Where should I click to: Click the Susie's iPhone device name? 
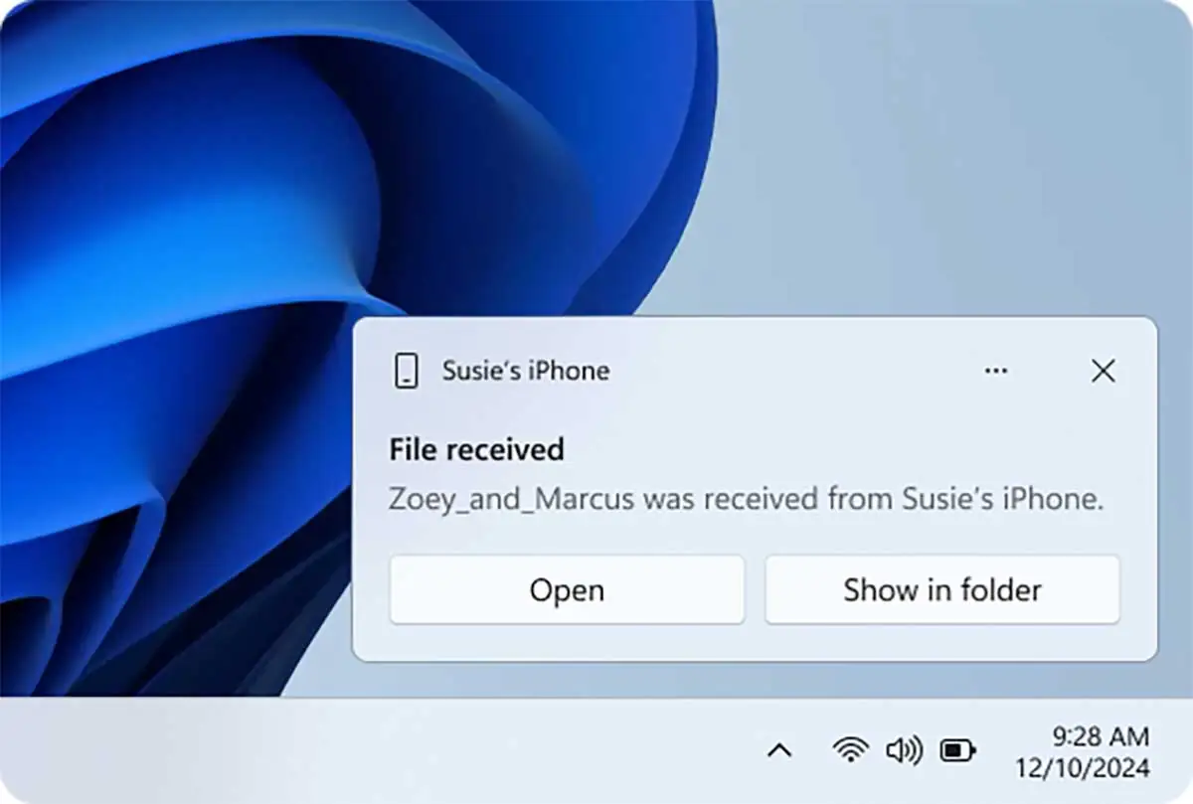coord(525,371)
